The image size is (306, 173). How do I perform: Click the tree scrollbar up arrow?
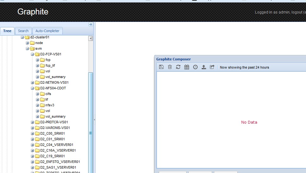click(x=90, y=38)
